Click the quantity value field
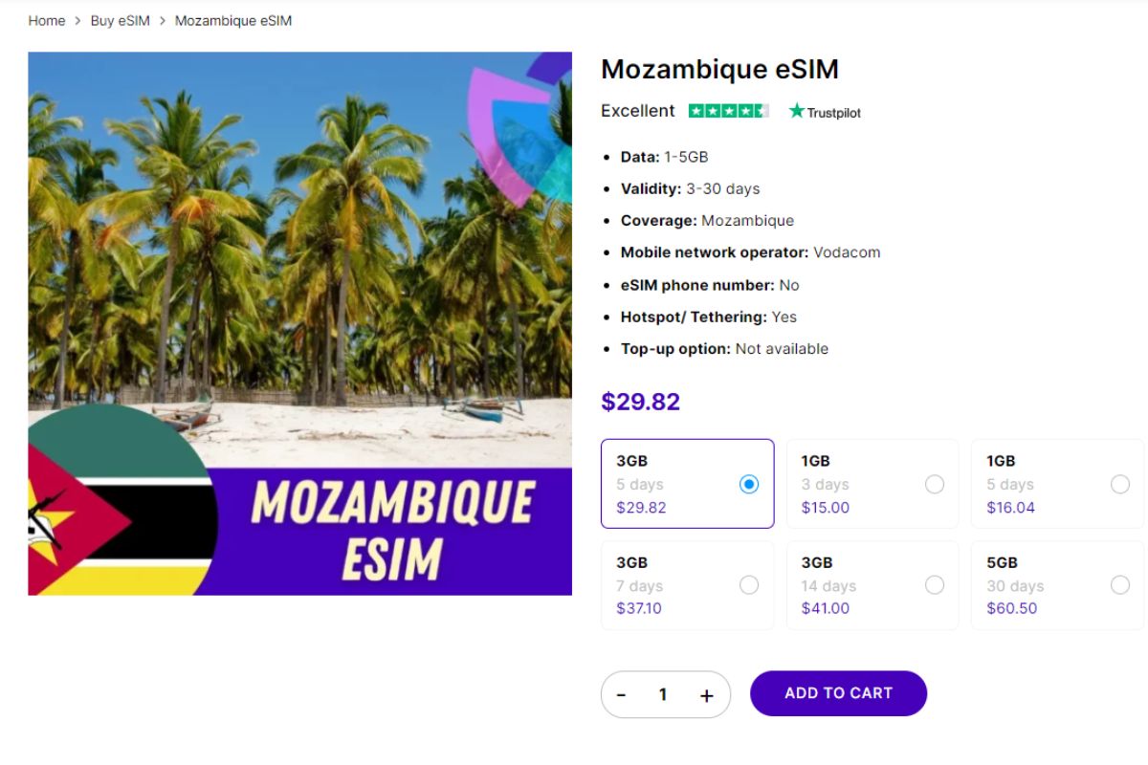Viewport: 1148px width, 765px height. point(664,695)
